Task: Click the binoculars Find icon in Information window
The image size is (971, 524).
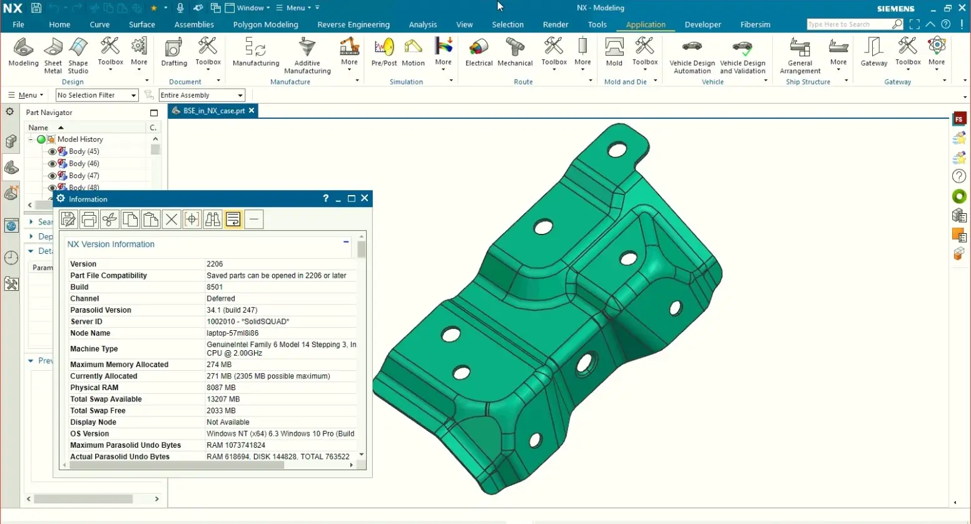Action: click(213, 219)
